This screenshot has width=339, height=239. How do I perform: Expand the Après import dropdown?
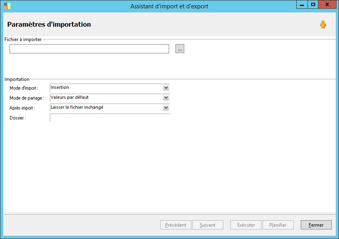pyautogui.click(x=166, y=108)
